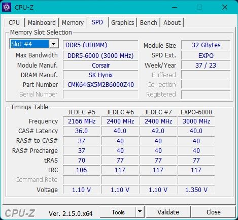Viewport: 238px width, 220px height.
Task: Click the EXPO-6000 tRC value 117
Action: pyautogui.click(x=196, y=170)
